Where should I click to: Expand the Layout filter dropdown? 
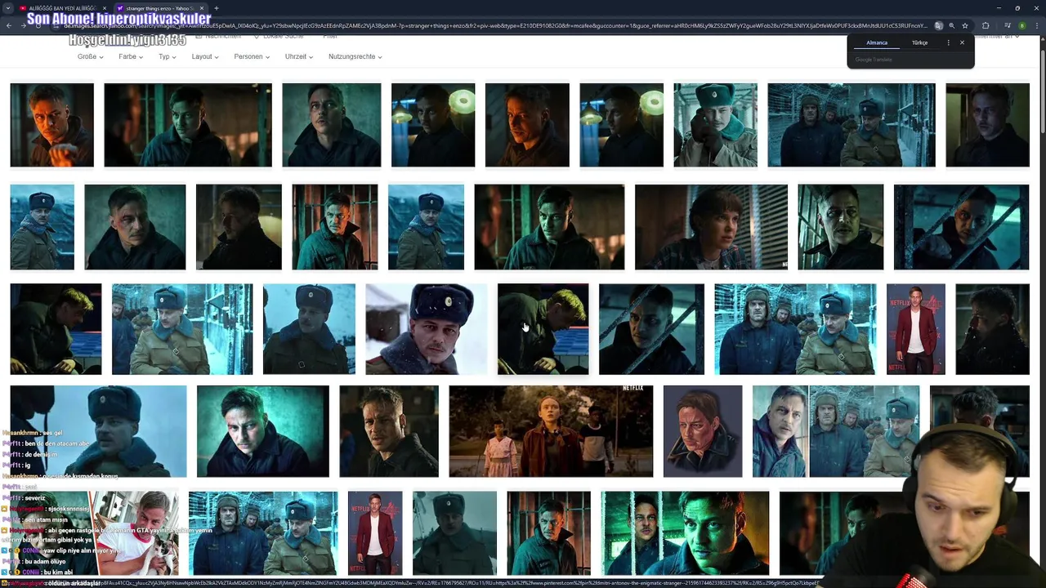click(x=204, y=56)
